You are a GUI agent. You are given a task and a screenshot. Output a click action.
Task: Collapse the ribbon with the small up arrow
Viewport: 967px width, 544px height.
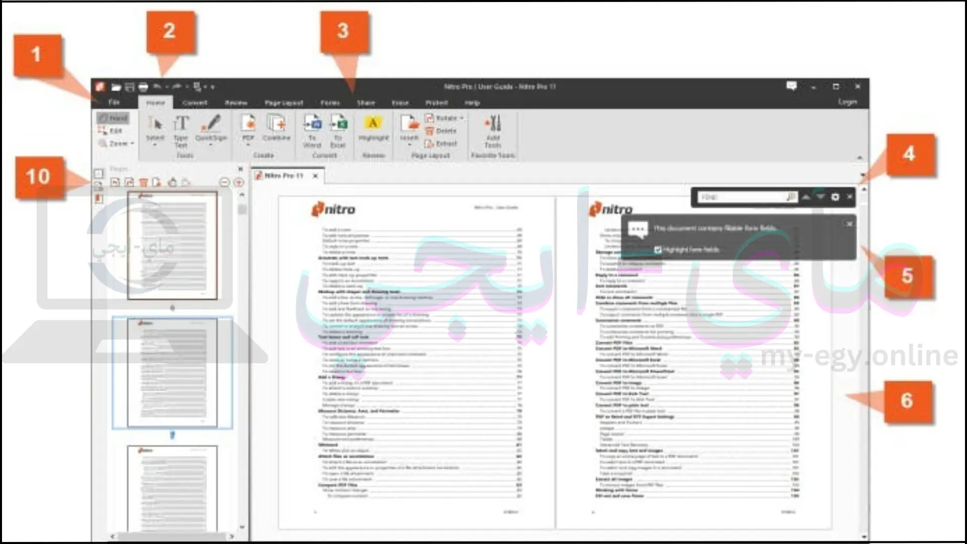click(860, 158)
